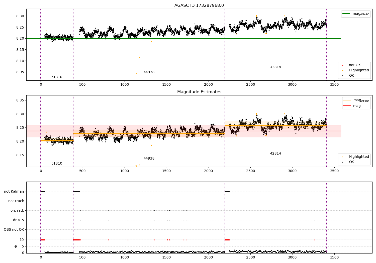Click the "dr > 5" row label
The width and height of the screenshot is (376, 263).
point(19,220)
